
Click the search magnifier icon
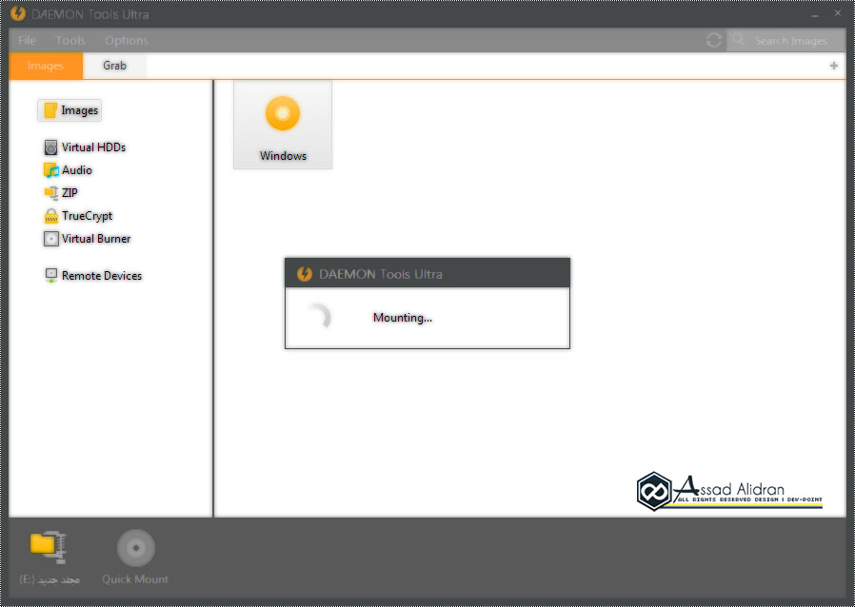tap(738, 39)
